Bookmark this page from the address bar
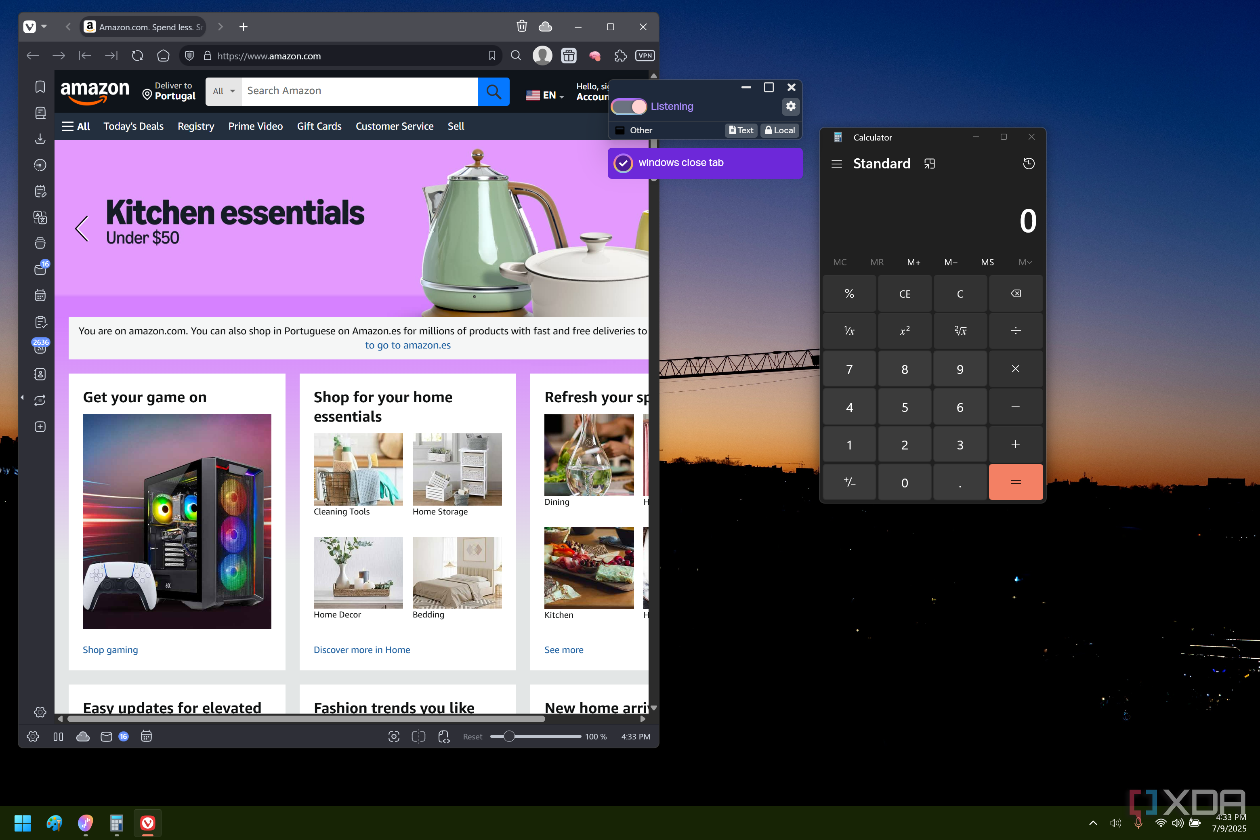 492,56
